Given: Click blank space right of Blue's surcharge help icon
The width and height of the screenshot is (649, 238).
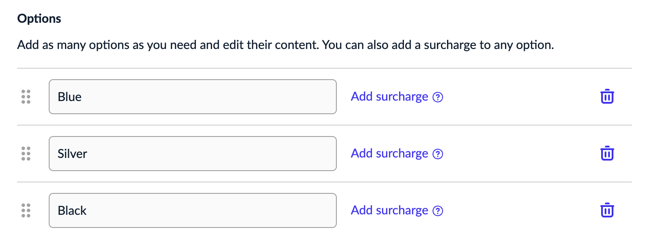Looking at the screenshot, I should click(x=518, y=97).
